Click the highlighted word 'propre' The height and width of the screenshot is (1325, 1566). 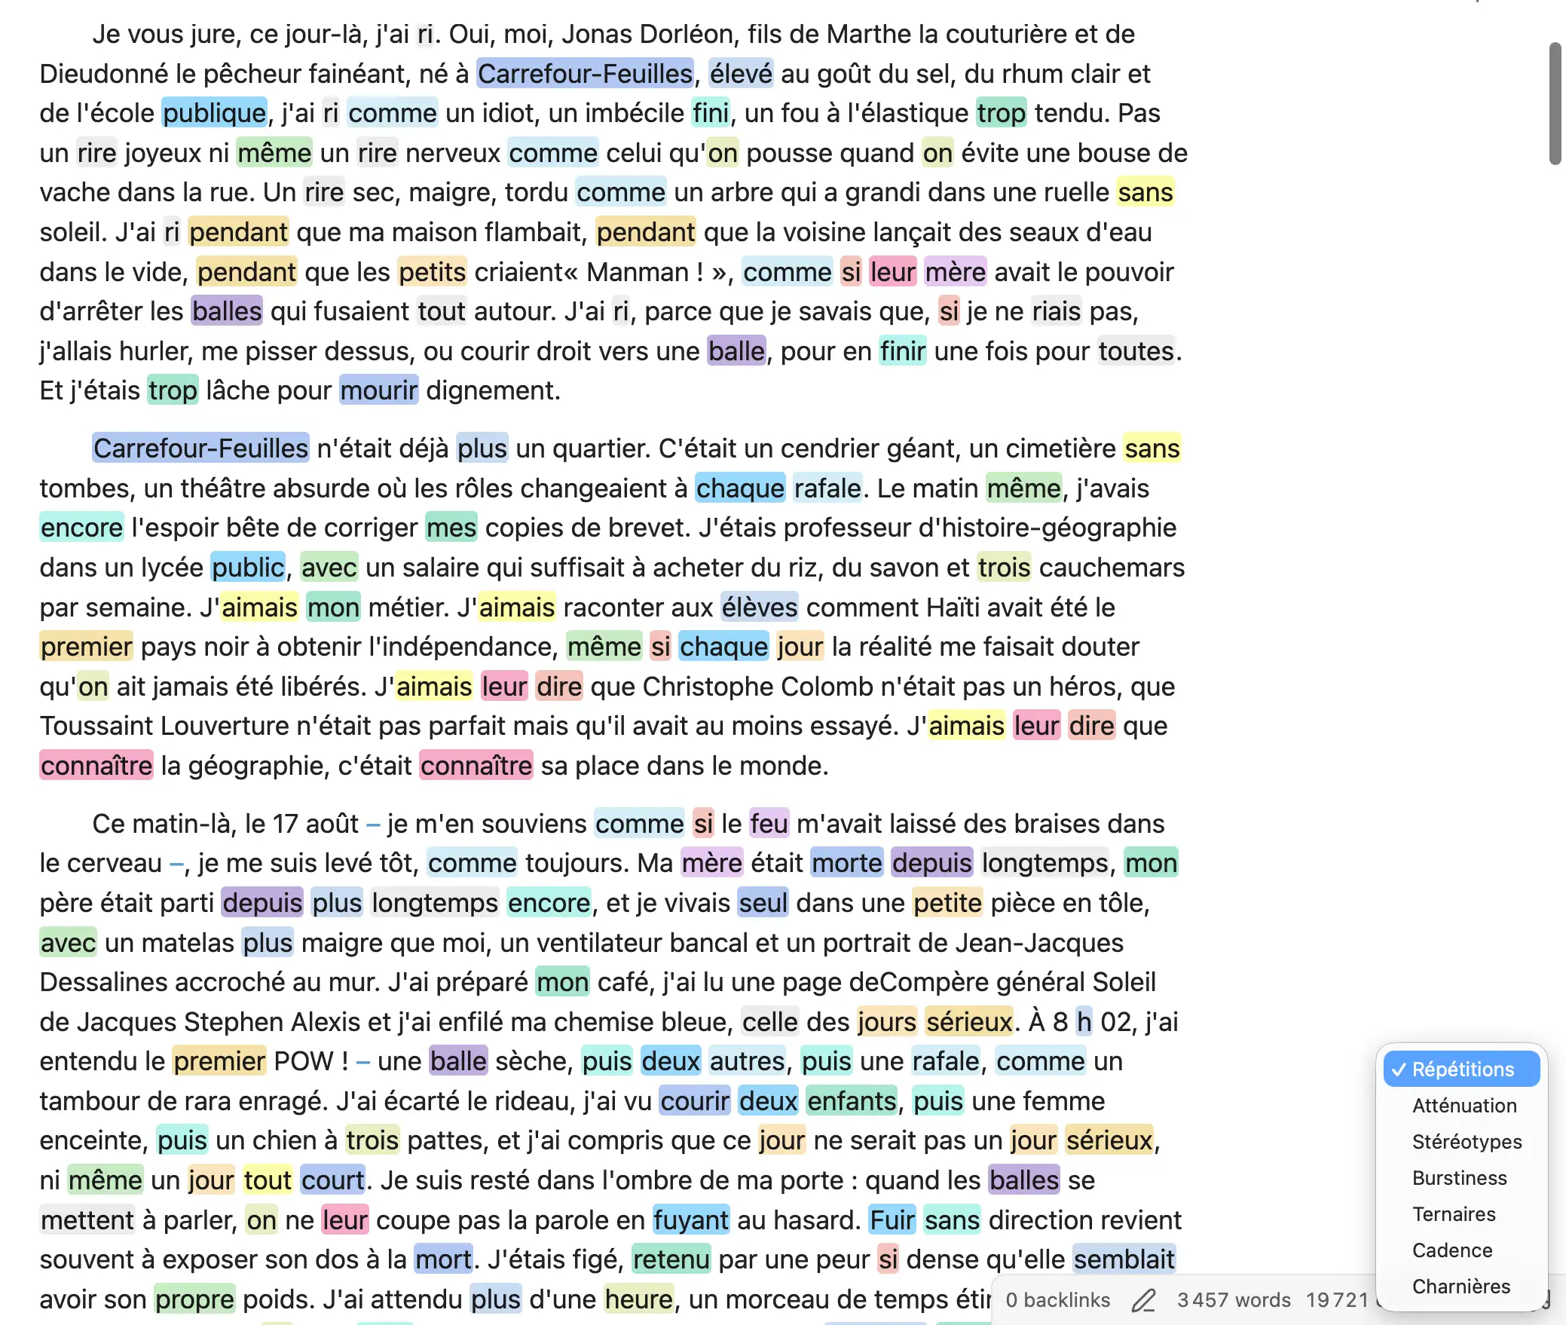tap(194, 1299)
